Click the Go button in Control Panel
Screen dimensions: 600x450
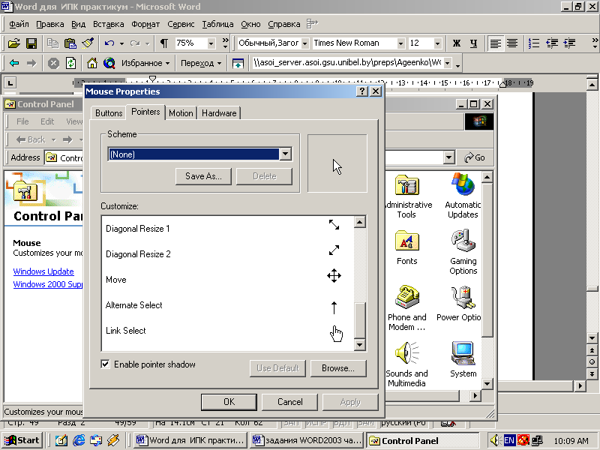[475, 157]
